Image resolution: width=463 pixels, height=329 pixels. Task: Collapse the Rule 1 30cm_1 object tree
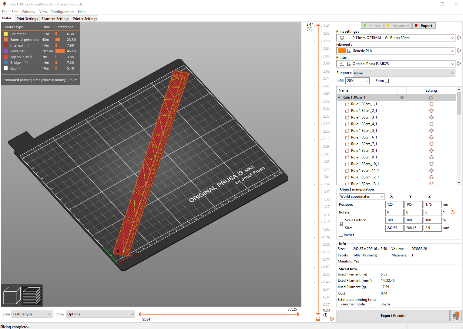[339, 97]
